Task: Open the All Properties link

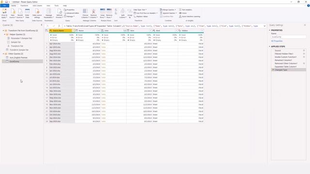Action: [277, 41]
